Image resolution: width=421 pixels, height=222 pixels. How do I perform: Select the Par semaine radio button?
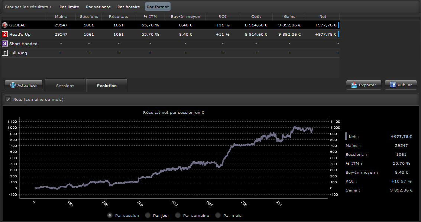click(x=178, y=215)
